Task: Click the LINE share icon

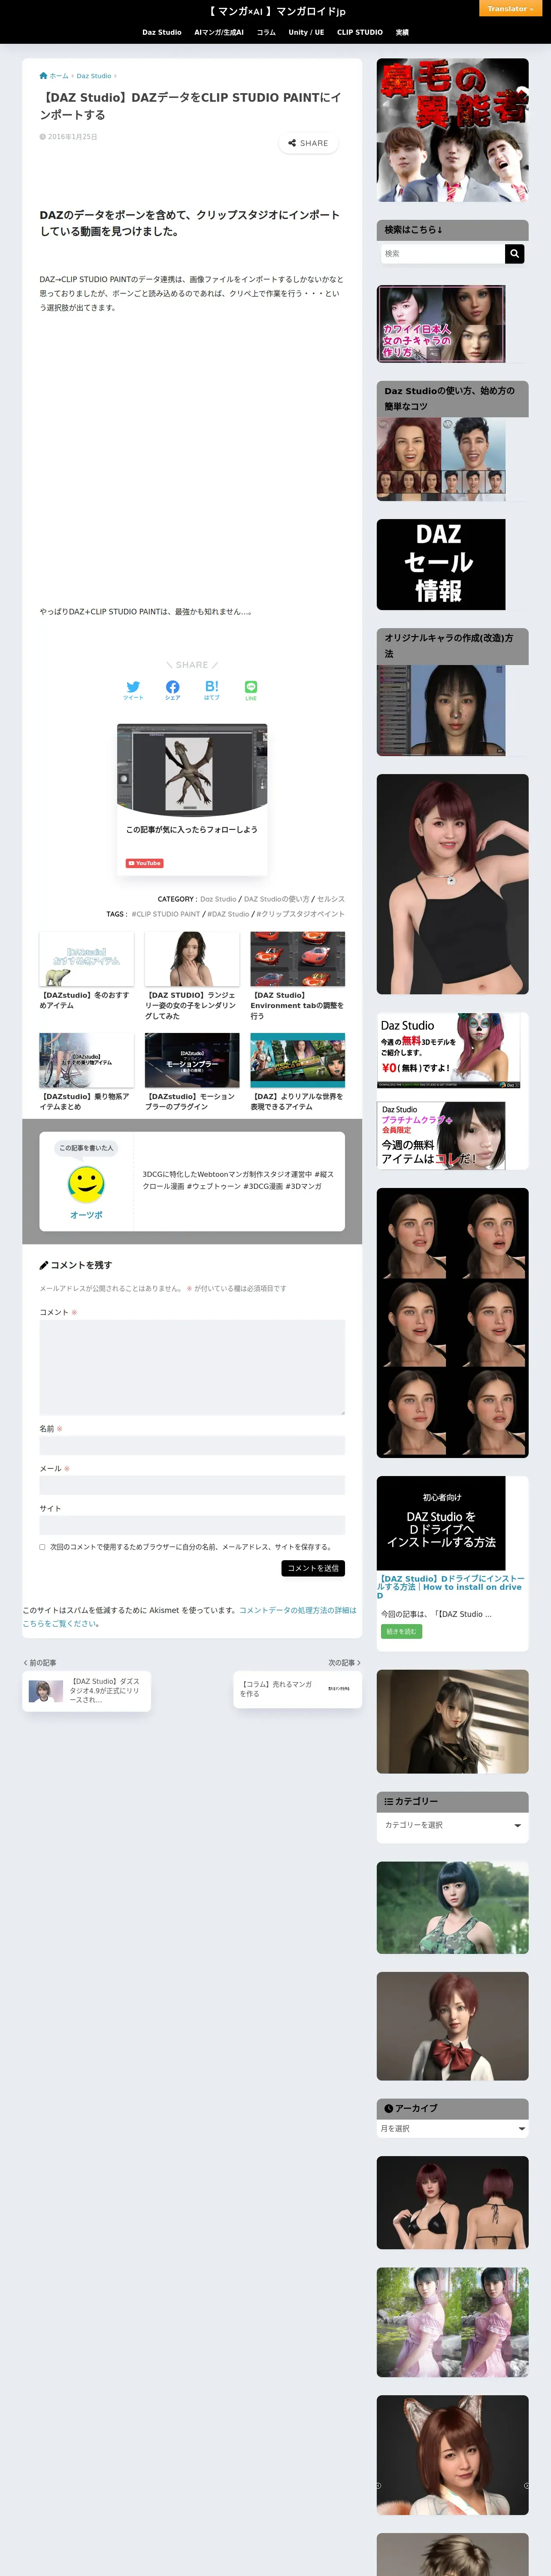Action: tap(251, 690)
